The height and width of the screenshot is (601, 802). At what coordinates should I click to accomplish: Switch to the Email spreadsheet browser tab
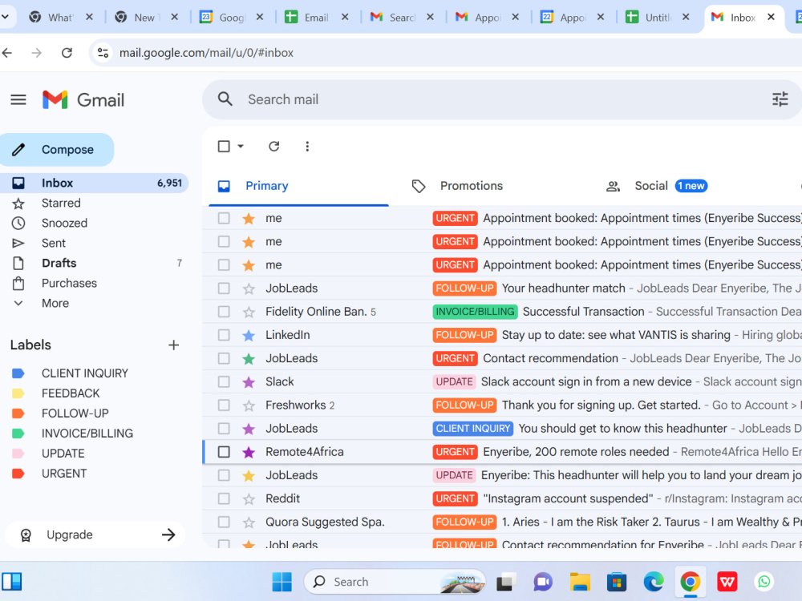[317, 18]
